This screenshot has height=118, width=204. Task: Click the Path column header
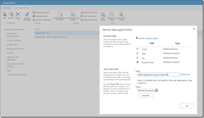(152, 43)
